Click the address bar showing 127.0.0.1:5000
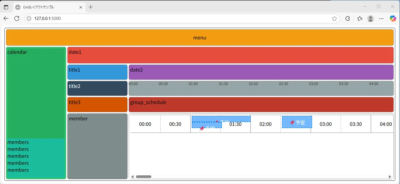The width and height of the screenshot is (400, 184). [x=182, y=19]
